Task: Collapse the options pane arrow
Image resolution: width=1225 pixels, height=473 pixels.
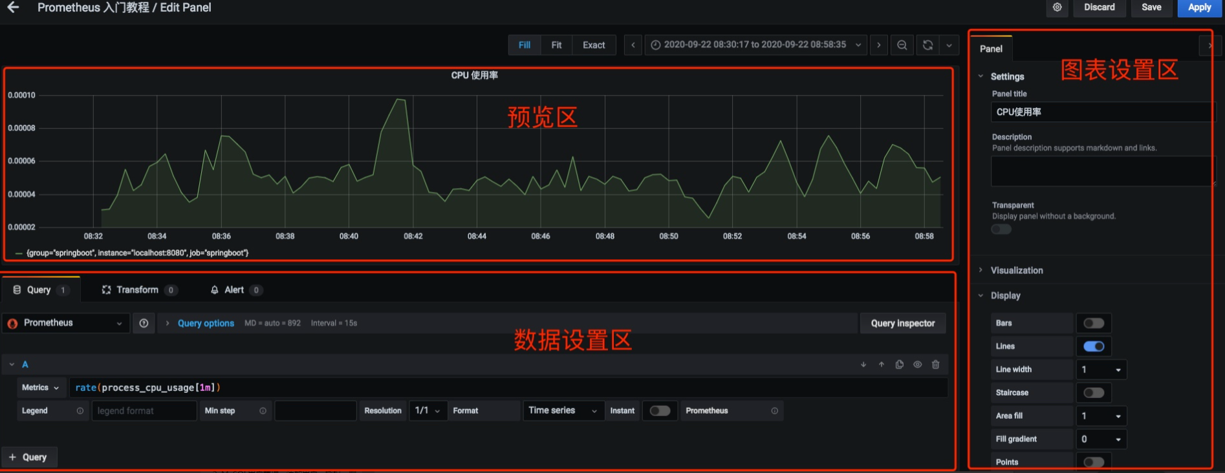Action: tap(1209, 45)
